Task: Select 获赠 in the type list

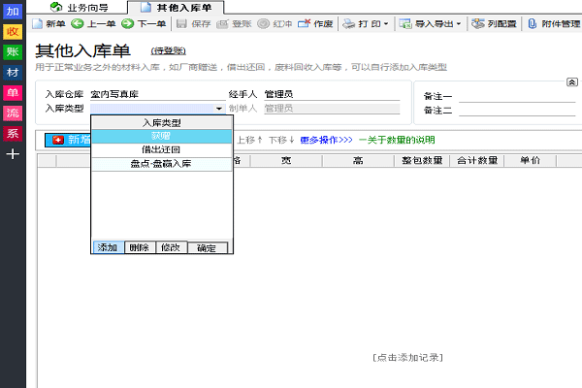Action: (x=162, y=136)
